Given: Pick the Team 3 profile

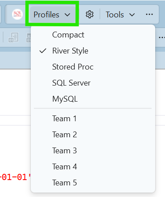Looking at the screenshot, I should (93, 151).
